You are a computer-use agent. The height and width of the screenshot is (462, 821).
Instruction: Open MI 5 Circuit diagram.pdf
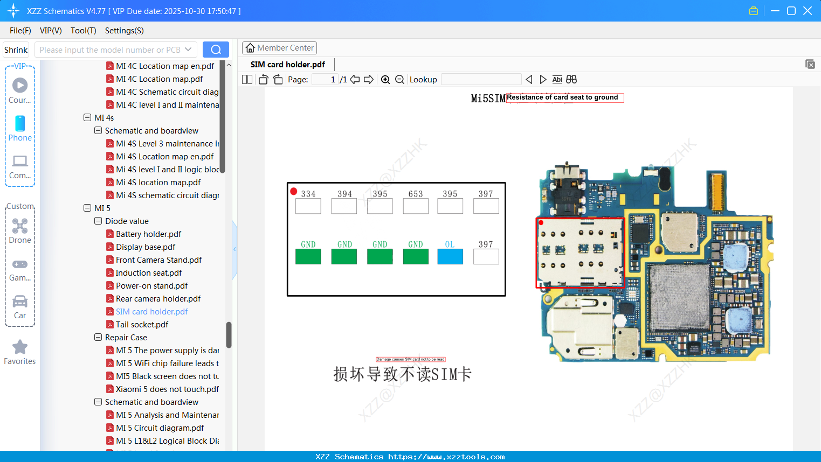tap(160, 428)
